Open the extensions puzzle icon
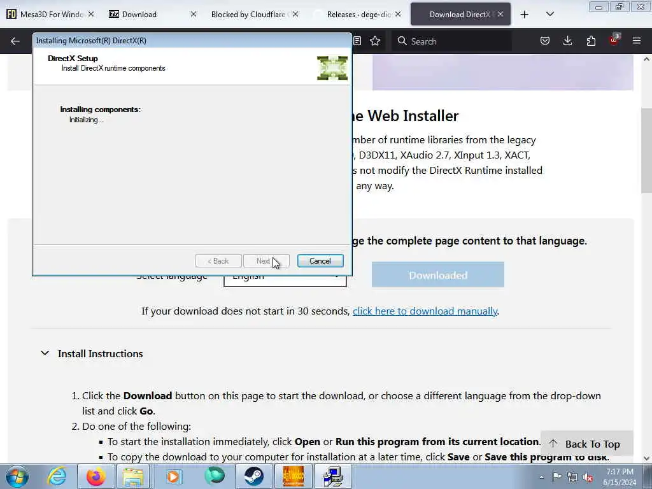This screenshot has height=489, width=652. click(x=591, y=41)
